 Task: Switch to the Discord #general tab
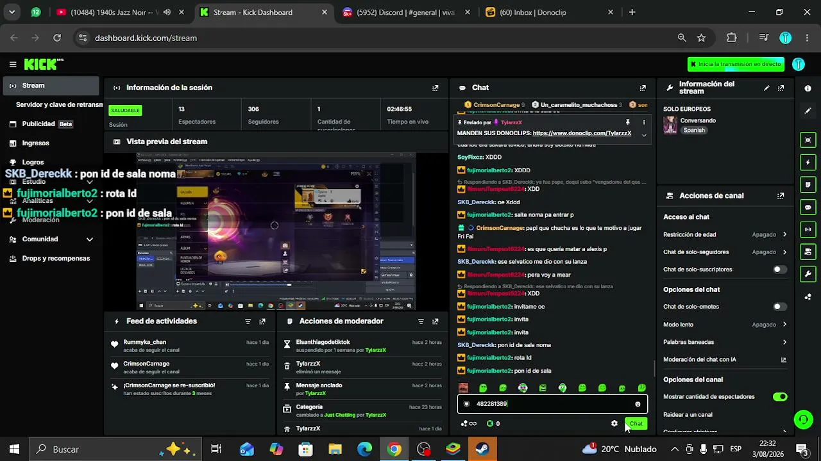pos(404,12)
